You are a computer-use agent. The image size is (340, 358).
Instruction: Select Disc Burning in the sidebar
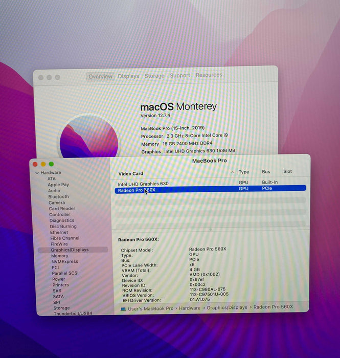63,226
